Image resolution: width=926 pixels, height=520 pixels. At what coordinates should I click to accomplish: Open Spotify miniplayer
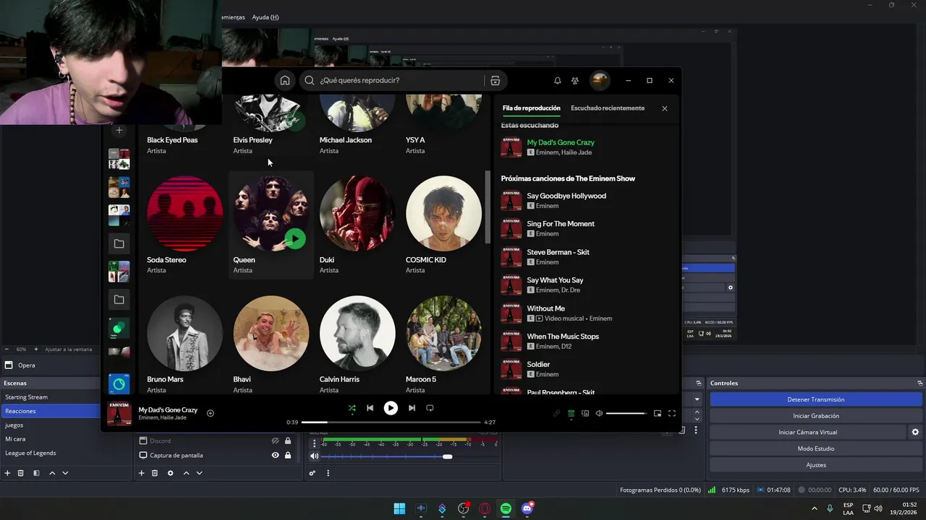(x=658, y=413)
